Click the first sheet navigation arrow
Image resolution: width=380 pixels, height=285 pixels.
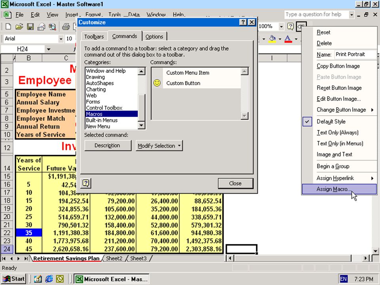(x=4, y=258)
